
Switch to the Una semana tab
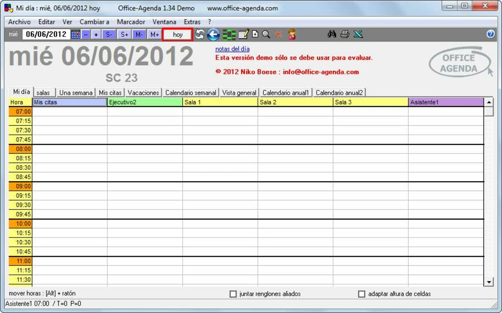point(76,93)
